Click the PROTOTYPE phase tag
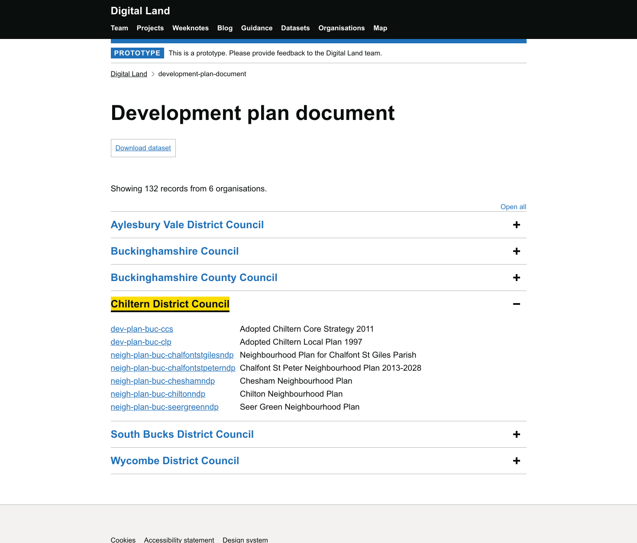Viewport: 637px width, 543px height. (137, 53)
